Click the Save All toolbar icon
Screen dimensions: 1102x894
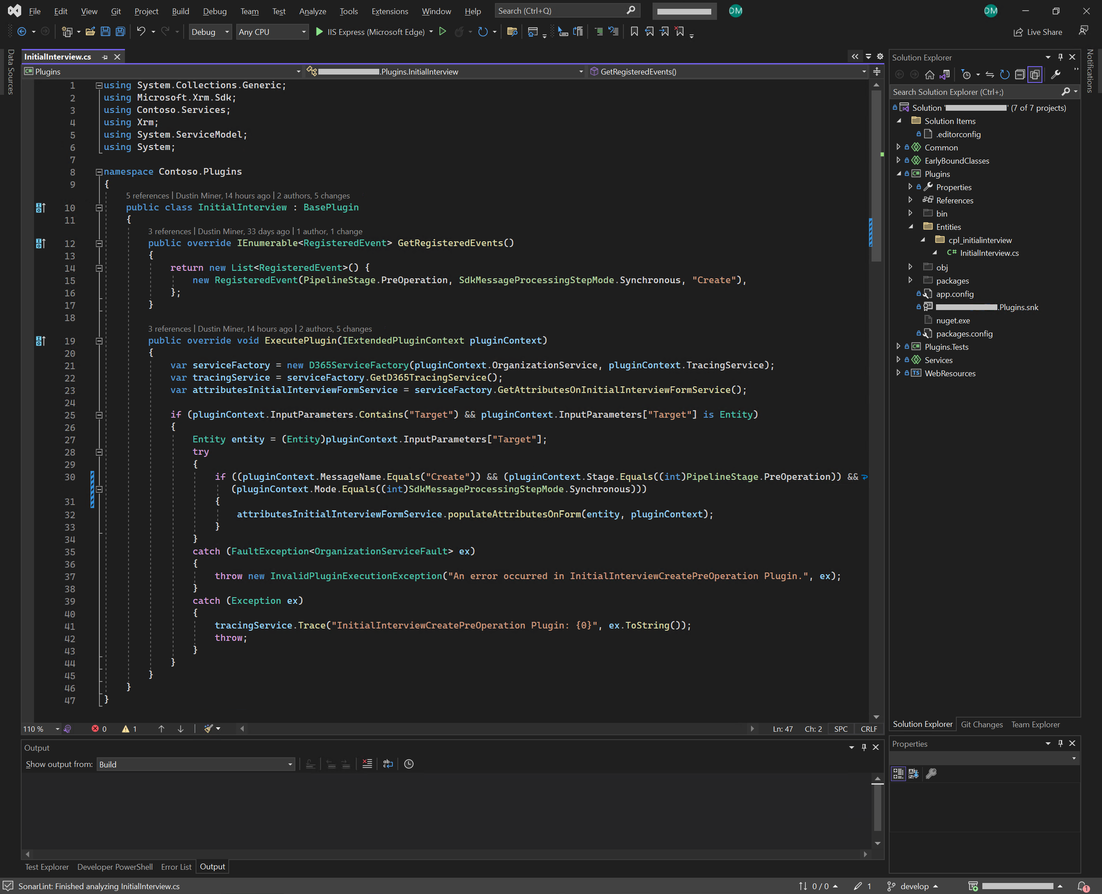pos(120,32)
